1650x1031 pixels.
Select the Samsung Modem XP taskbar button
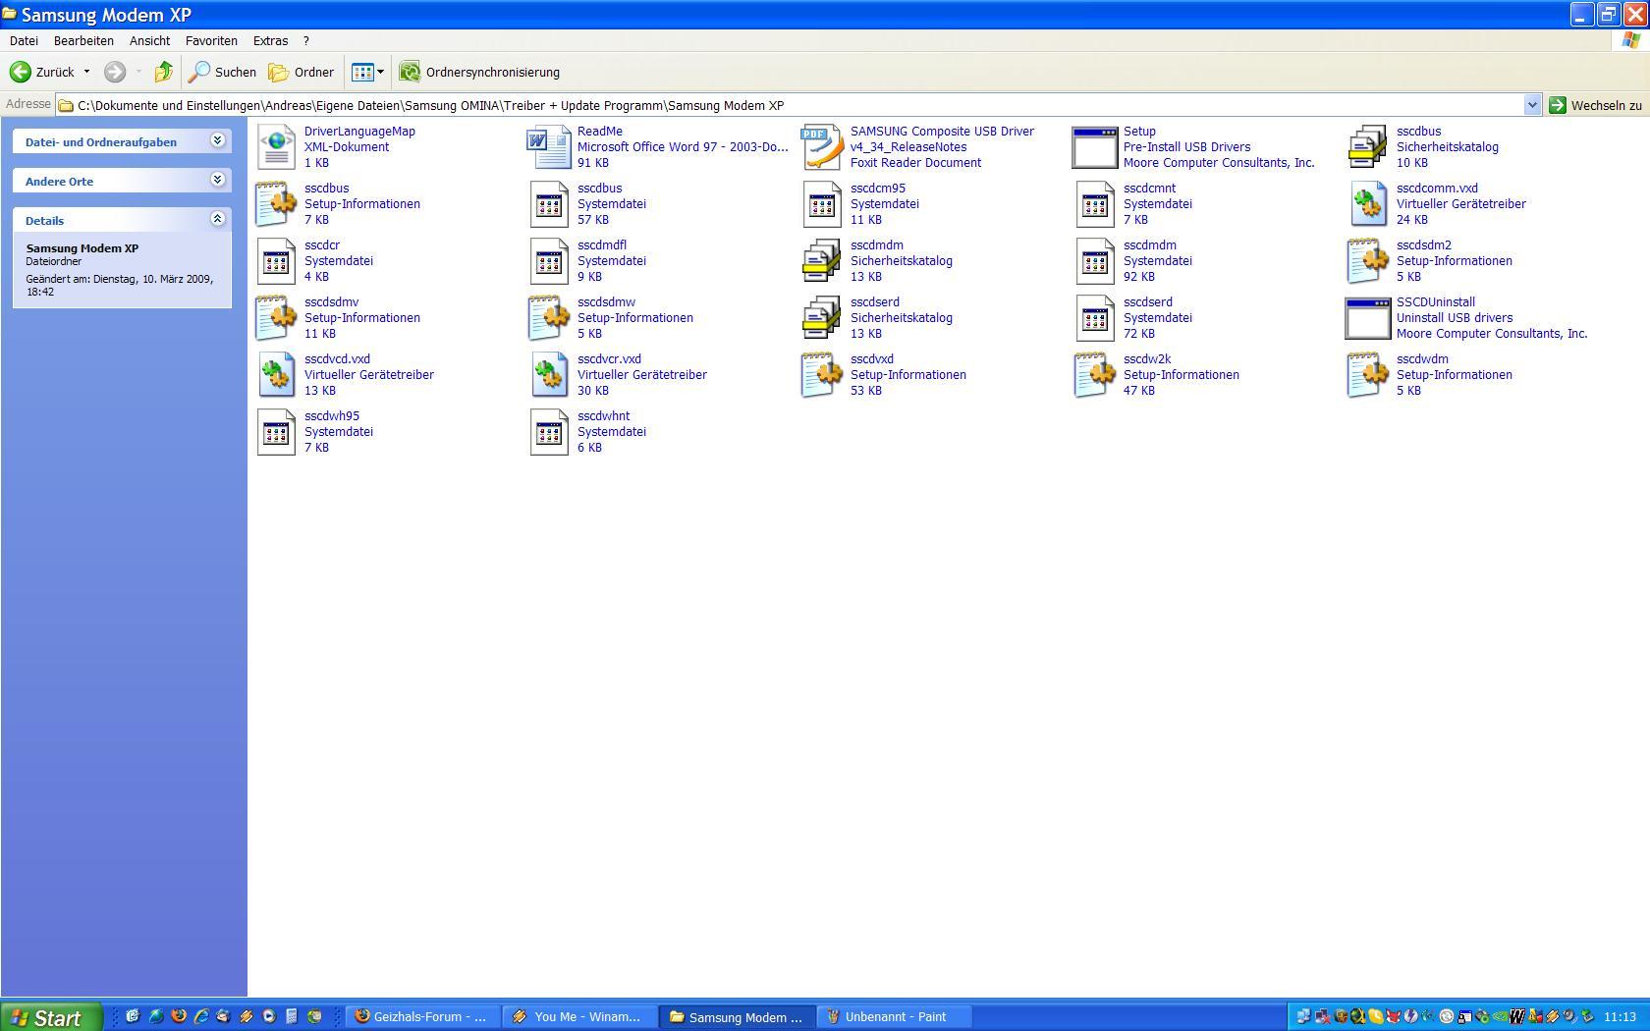coord(738,1017)
